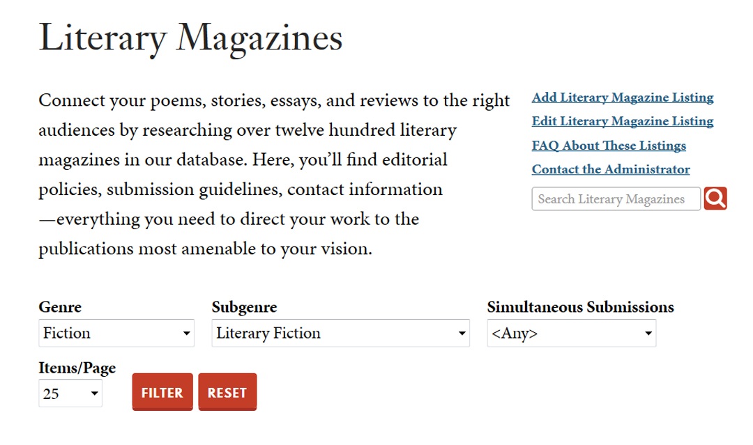Click the Subgenre field label
Viewport: 753px width, 445px height.
pos(244,307)
